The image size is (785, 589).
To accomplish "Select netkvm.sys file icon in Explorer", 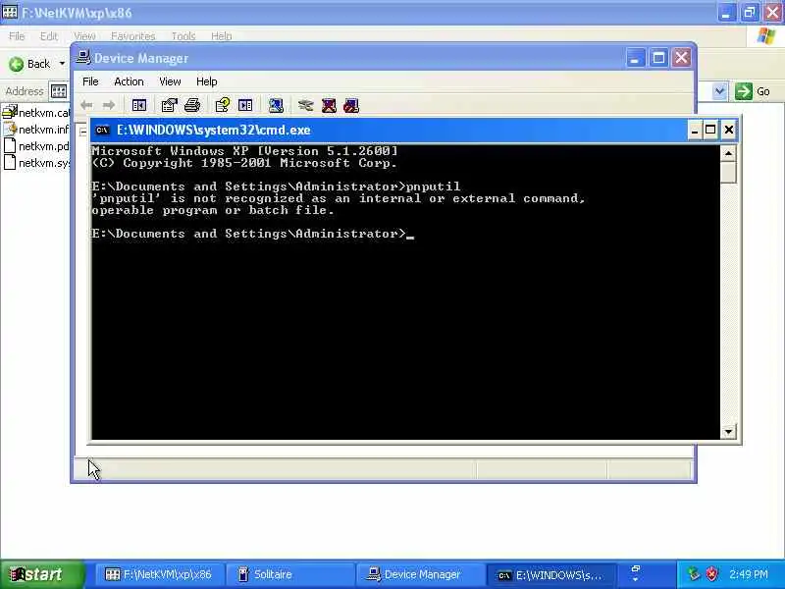I will click(x=10, y=162).
